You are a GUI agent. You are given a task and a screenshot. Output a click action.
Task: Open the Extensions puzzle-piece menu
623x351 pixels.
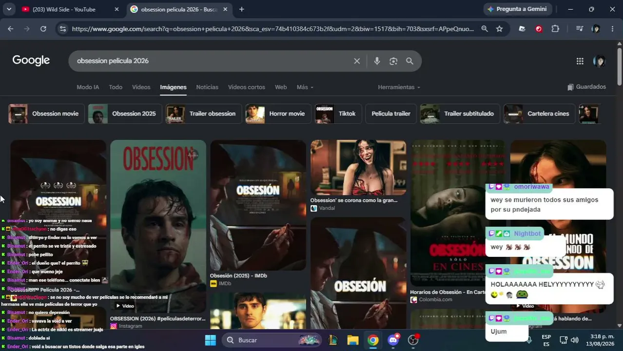pyautogui.click(x=555, y=29)
